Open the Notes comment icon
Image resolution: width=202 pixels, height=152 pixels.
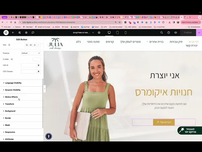tap(33, 33)
